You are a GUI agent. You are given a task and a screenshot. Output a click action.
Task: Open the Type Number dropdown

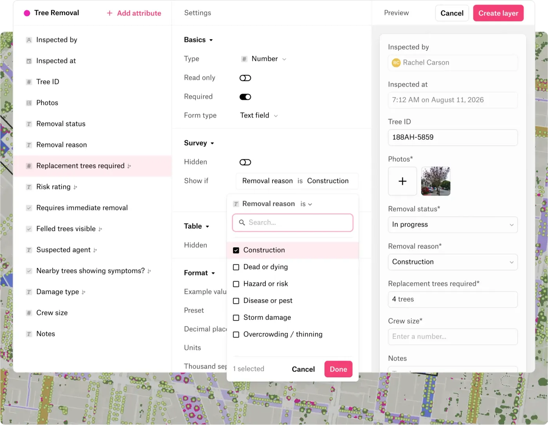pos(264,59)
